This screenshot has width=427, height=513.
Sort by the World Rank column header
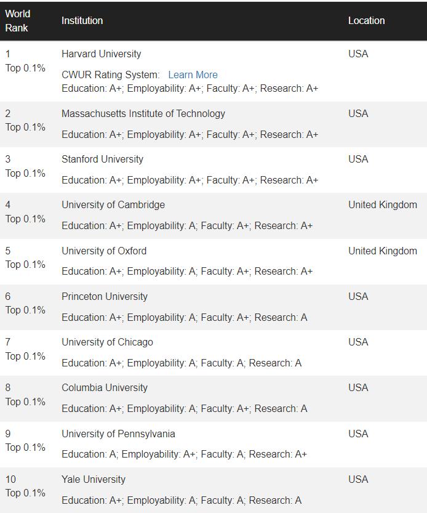coord(18,20)
